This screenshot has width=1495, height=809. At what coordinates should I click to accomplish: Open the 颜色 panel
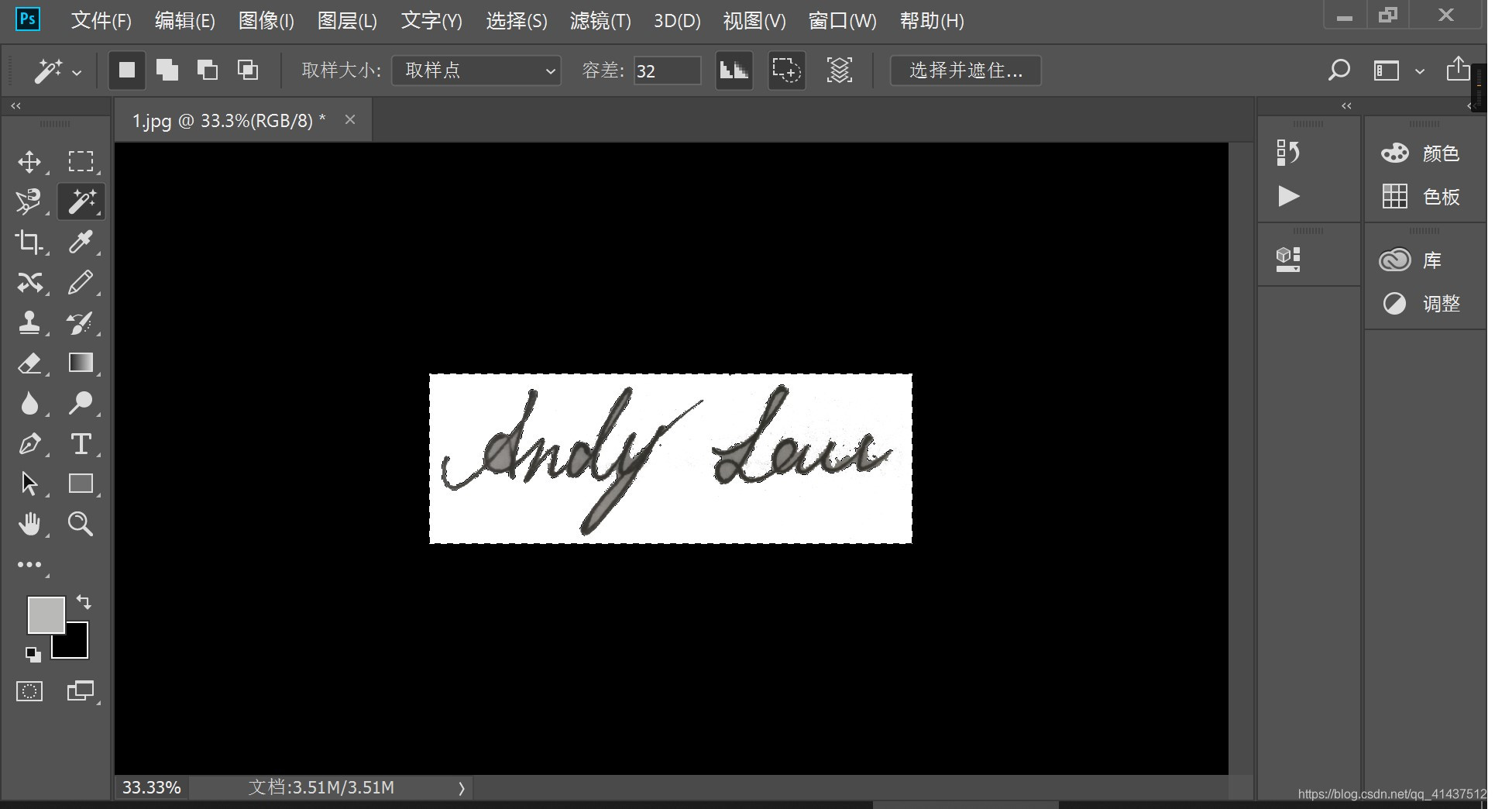pos(1421,153)
